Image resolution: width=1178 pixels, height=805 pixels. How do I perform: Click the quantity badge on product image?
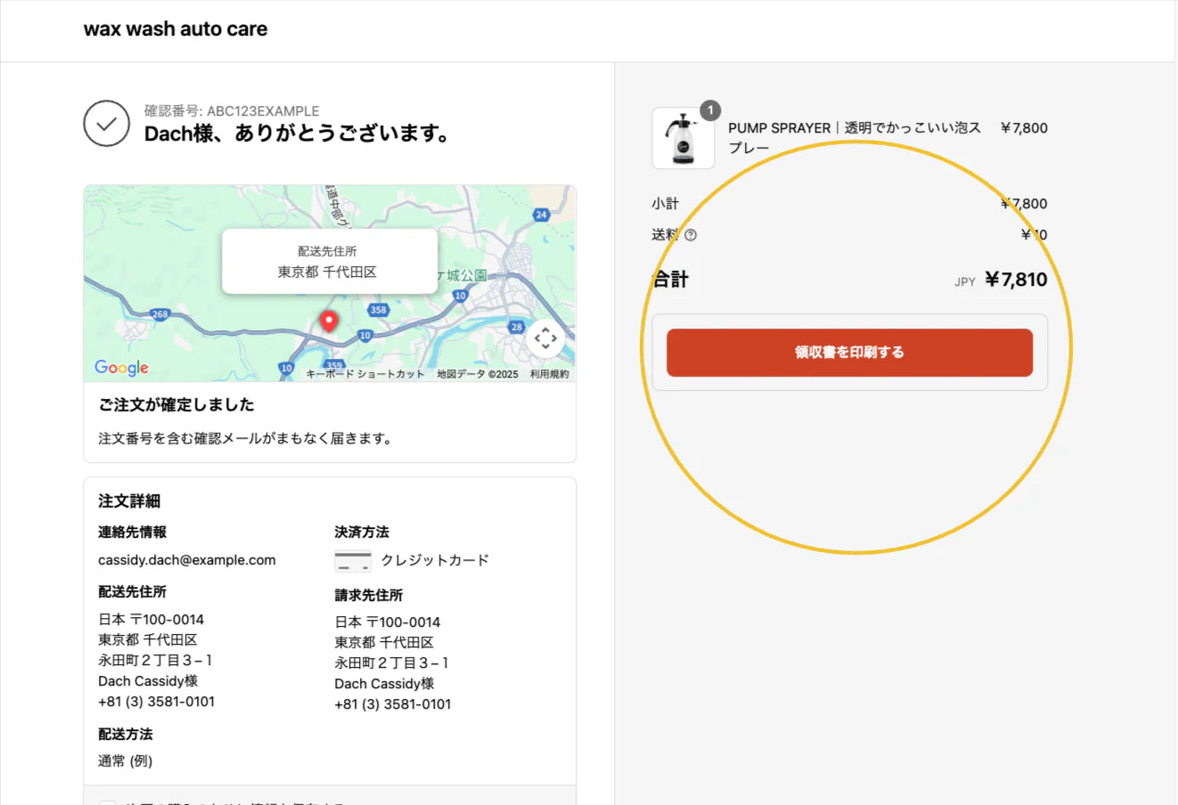tap(710, 110)
